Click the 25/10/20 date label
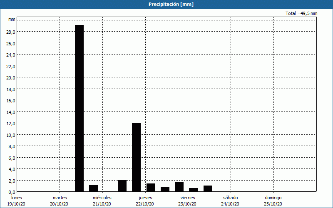The width and height of the screenshot is (333, 208). 273,204
